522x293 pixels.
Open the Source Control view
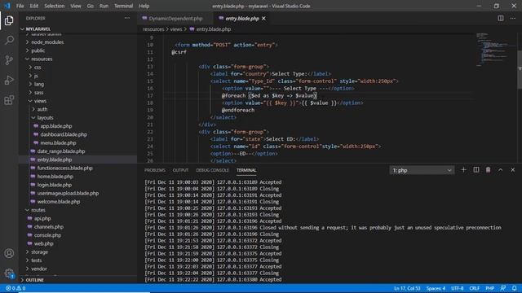pyautogui.click(x=9, y=60)
